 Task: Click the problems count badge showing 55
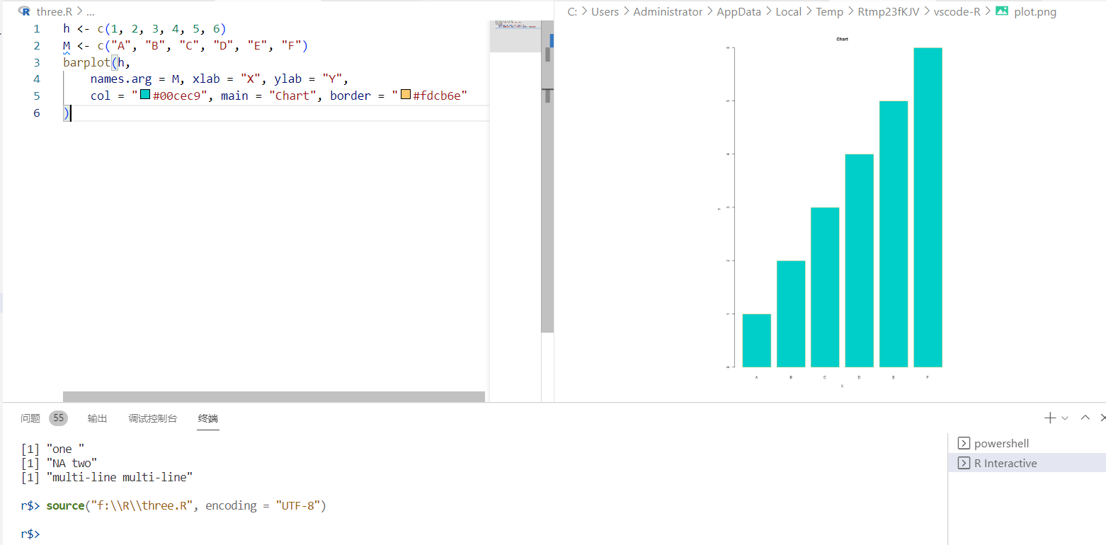[58, 418]
